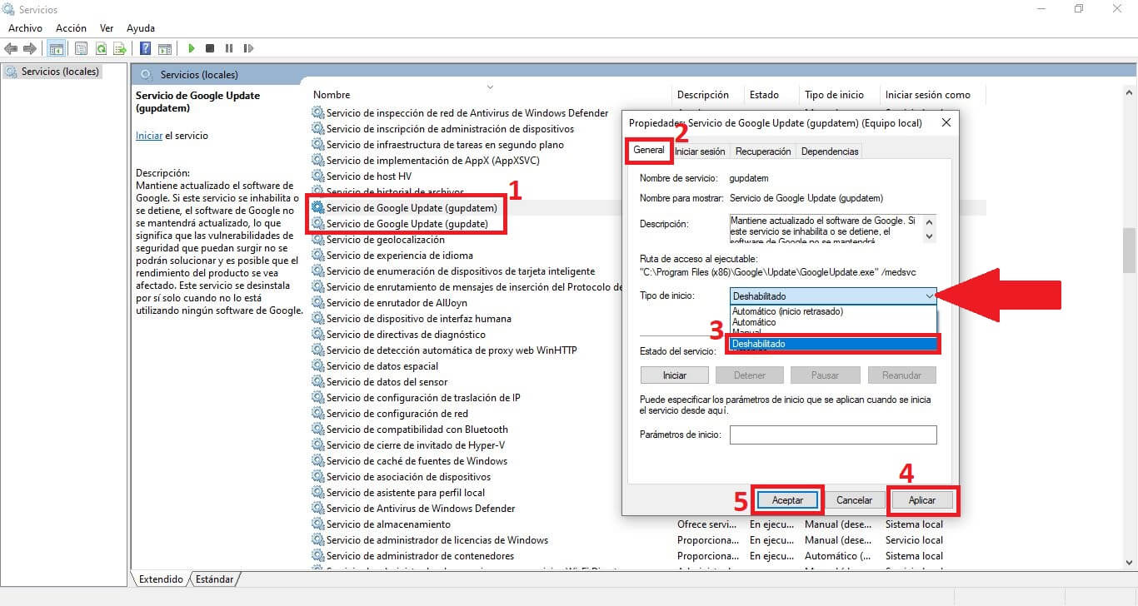Click the green Start service icon
This screenshot has width=1138, height=606.
(192, 48)
